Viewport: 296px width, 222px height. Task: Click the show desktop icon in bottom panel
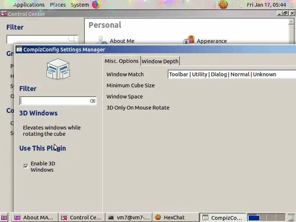coord(4,218)
